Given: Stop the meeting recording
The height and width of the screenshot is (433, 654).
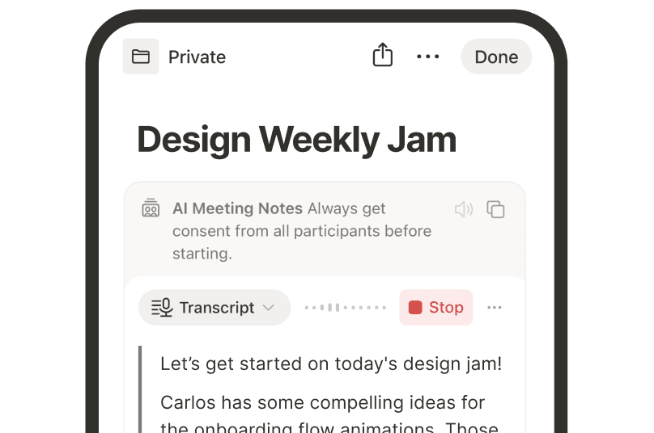Looking at the screenshot, I should click(x=436, y=308).
